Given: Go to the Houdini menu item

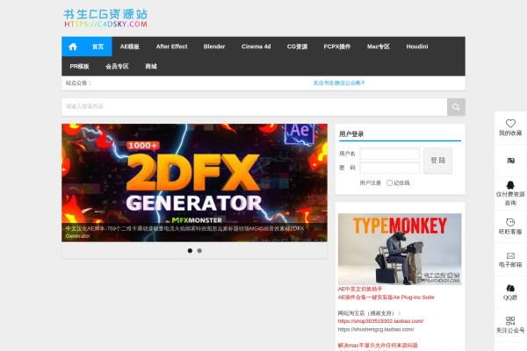Looking at the screenshot, I should click(x=417, y=47).
